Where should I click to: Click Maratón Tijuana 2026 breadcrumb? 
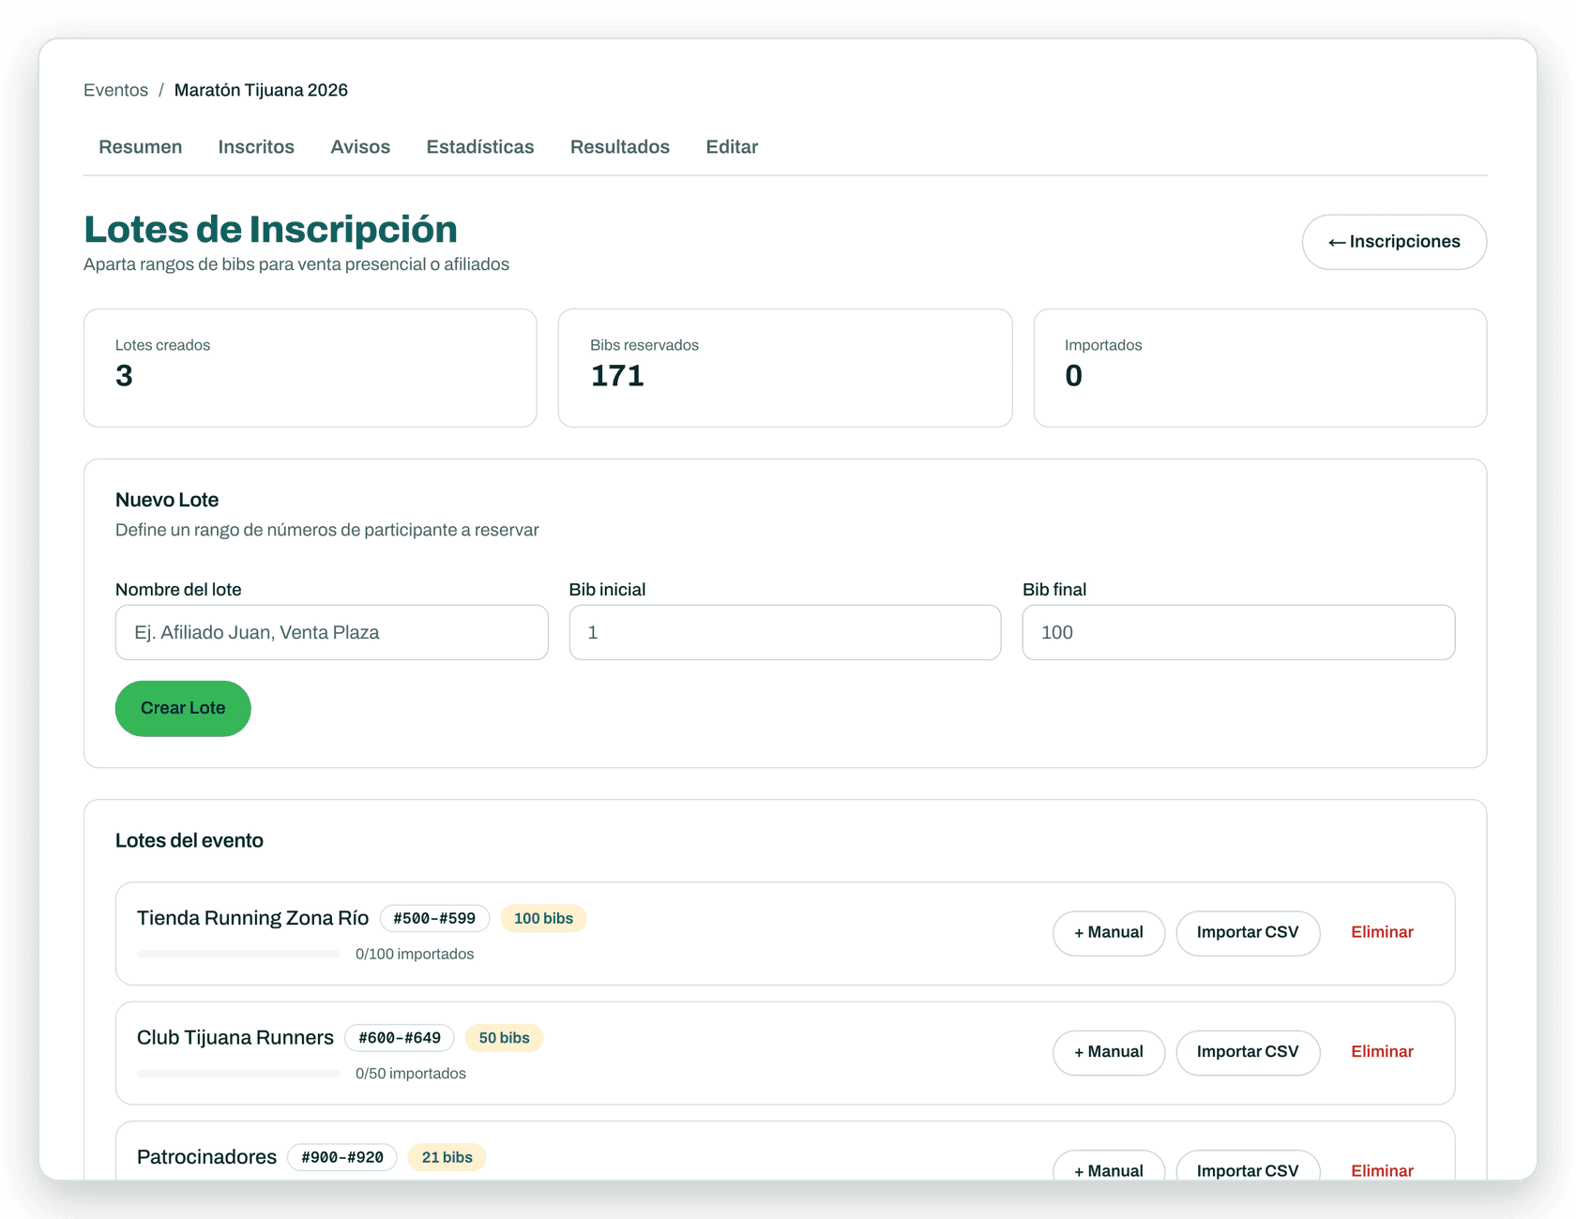pos(261,90)
